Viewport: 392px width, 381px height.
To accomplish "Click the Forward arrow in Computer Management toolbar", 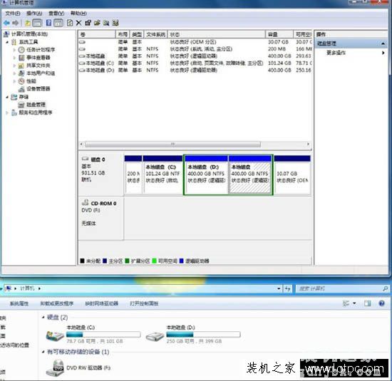I will coord(16,24).
